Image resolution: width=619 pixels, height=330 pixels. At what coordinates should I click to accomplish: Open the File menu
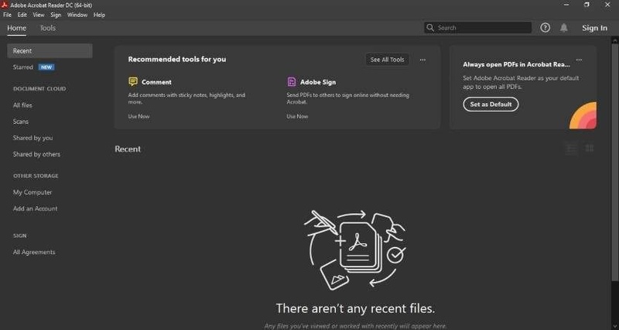[x=7, y=15]
